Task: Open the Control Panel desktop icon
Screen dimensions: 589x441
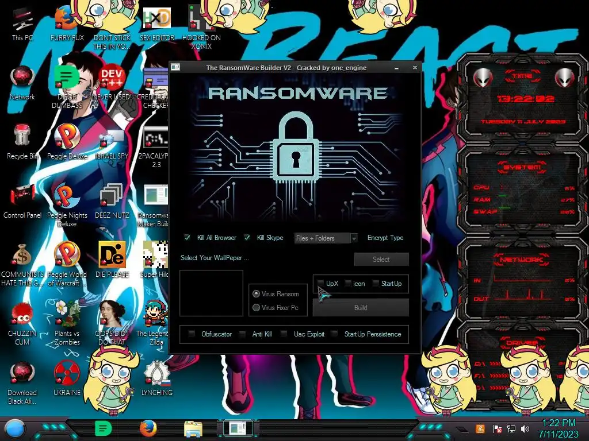Action: tap(22, 201)
